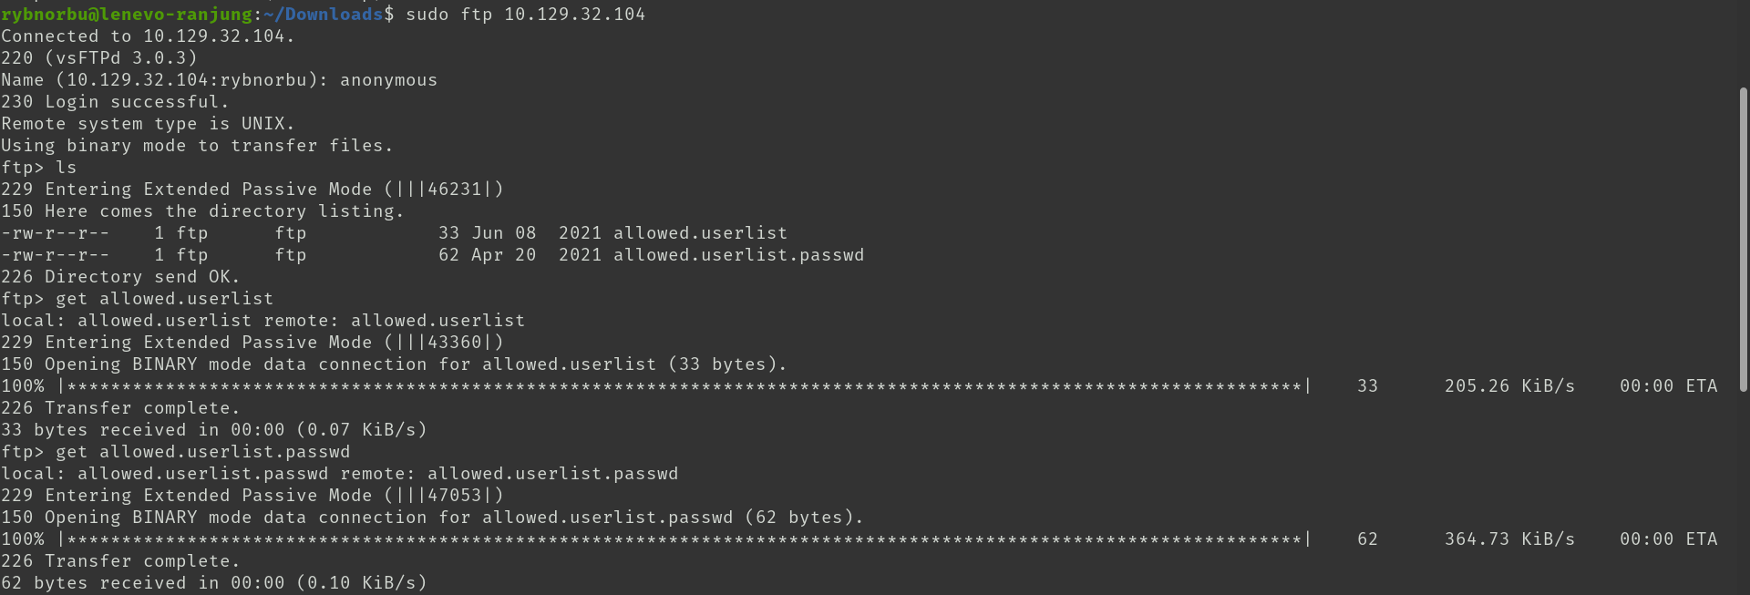
Task: Click the ftp> ls command line
Action: click(39, 168)
